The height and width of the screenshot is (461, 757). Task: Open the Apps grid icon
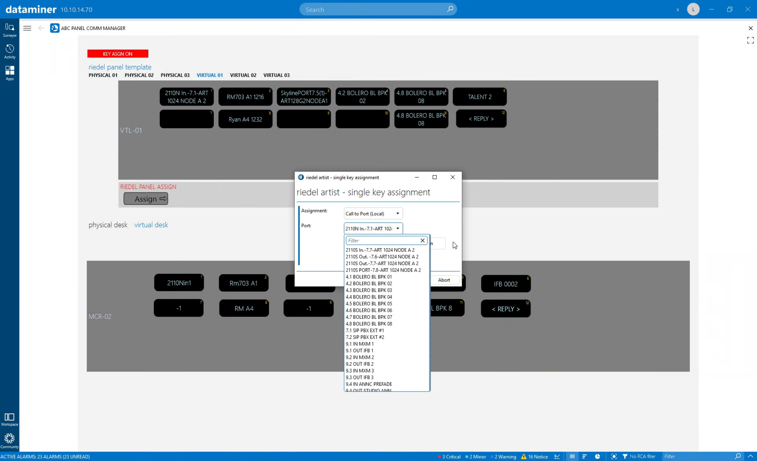pos(9,73)
